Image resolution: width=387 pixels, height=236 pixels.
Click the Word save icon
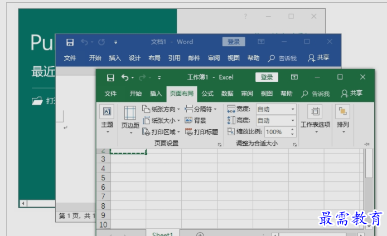coord(70,42)
